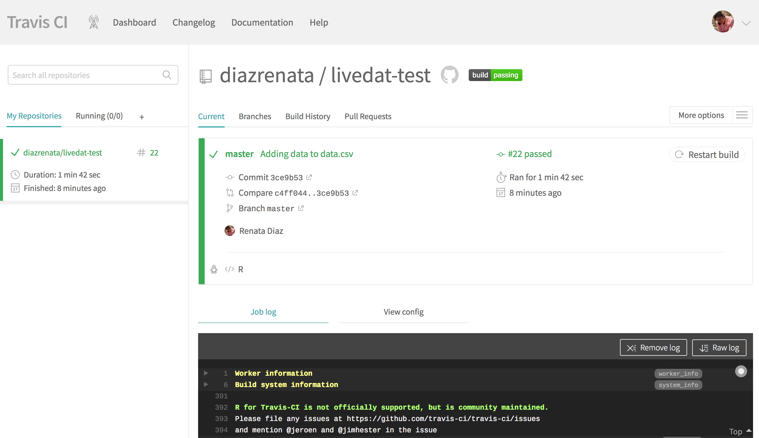Jump to Top of log
Viewport: 759px width, 438px height.
click(x=740, y=431)
